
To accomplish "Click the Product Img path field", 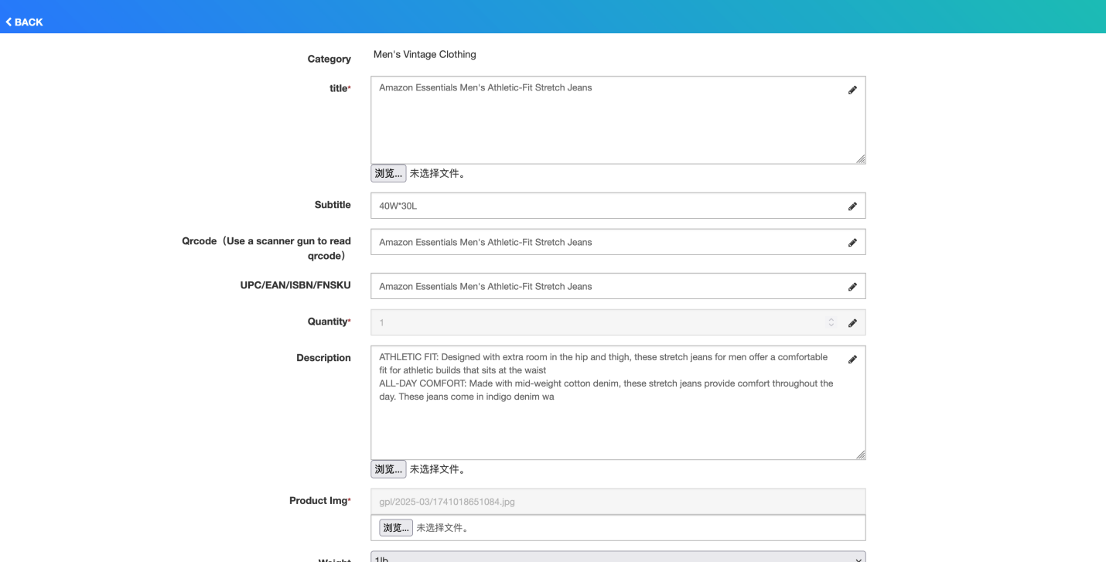I will (x=618, y=501).
